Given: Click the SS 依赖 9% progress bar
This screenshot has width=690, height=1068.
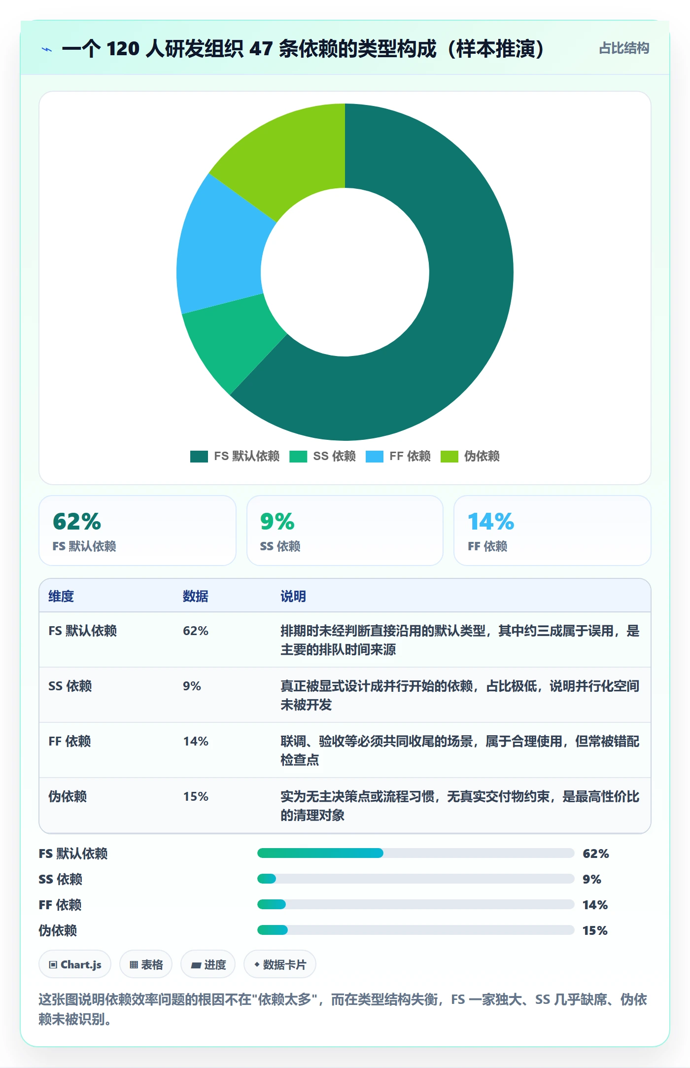Looking at the screenshot, I should pyautogui.click(x=415, y=879).
